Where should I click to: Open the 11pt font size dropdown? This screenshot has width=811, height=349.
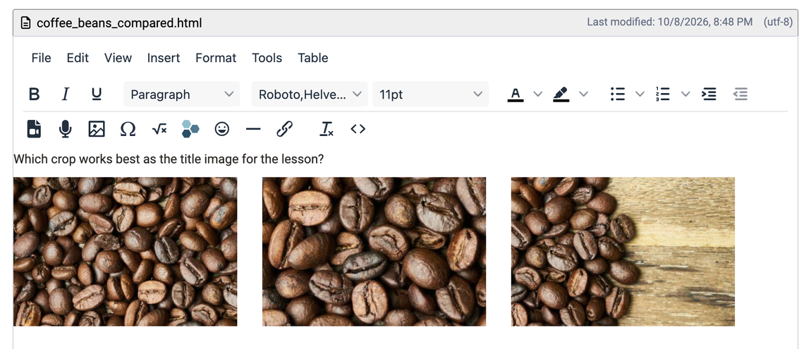coord(430,94)
